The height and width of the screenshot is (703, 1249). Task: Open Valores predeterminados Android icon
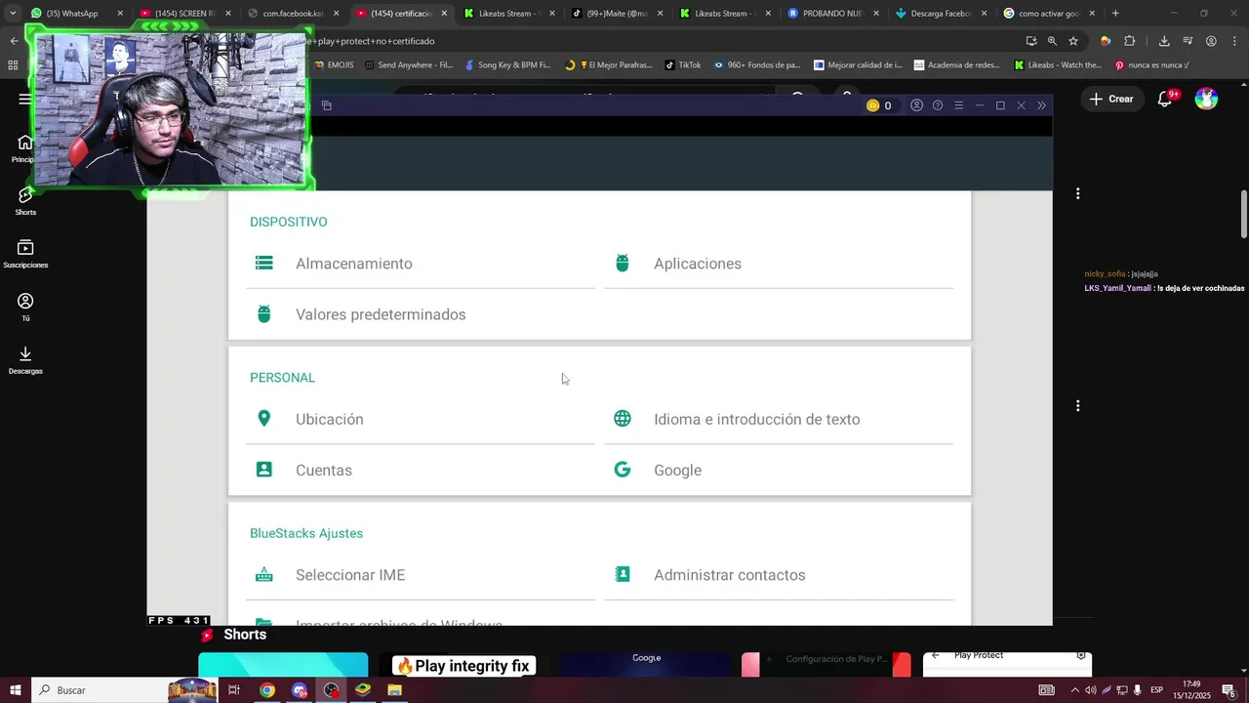(263, 314)
